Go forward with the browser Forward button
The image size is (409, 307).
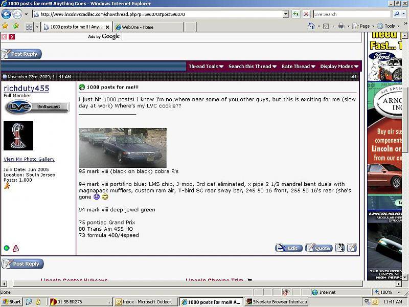[17, 14]
